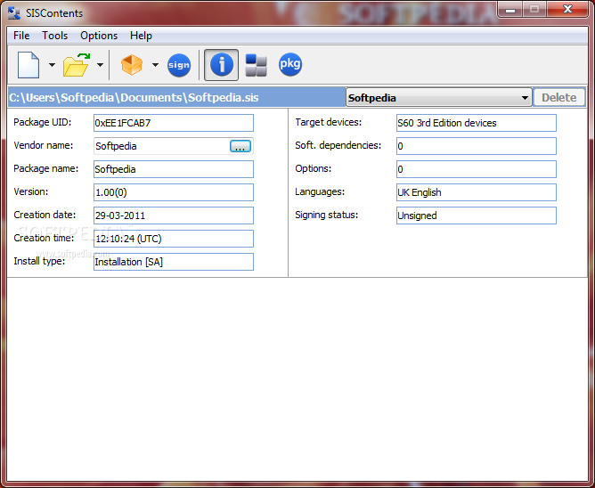The image size is (595, 488).
Task: Click the Options value field
Action: pos(477,169)
